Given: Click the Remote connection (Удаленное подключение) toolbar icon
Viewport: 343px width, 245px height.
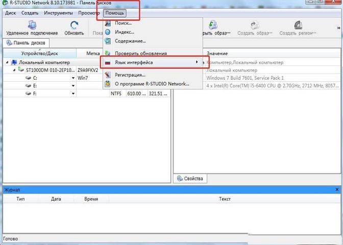Looking at the screenshot, I should 32,25.
